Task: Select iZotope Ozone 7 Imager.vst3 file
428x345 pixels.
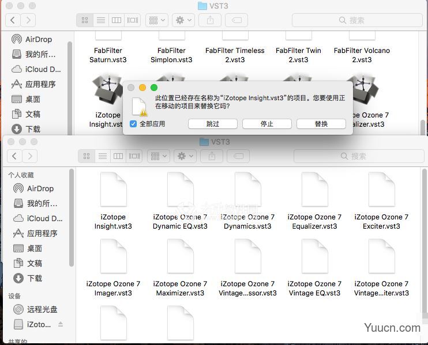Action: [x=113, y=268]
